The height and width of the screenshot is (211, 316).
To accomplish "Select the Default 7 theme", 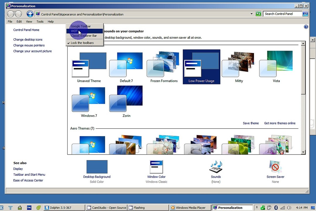I will point(126,67).
